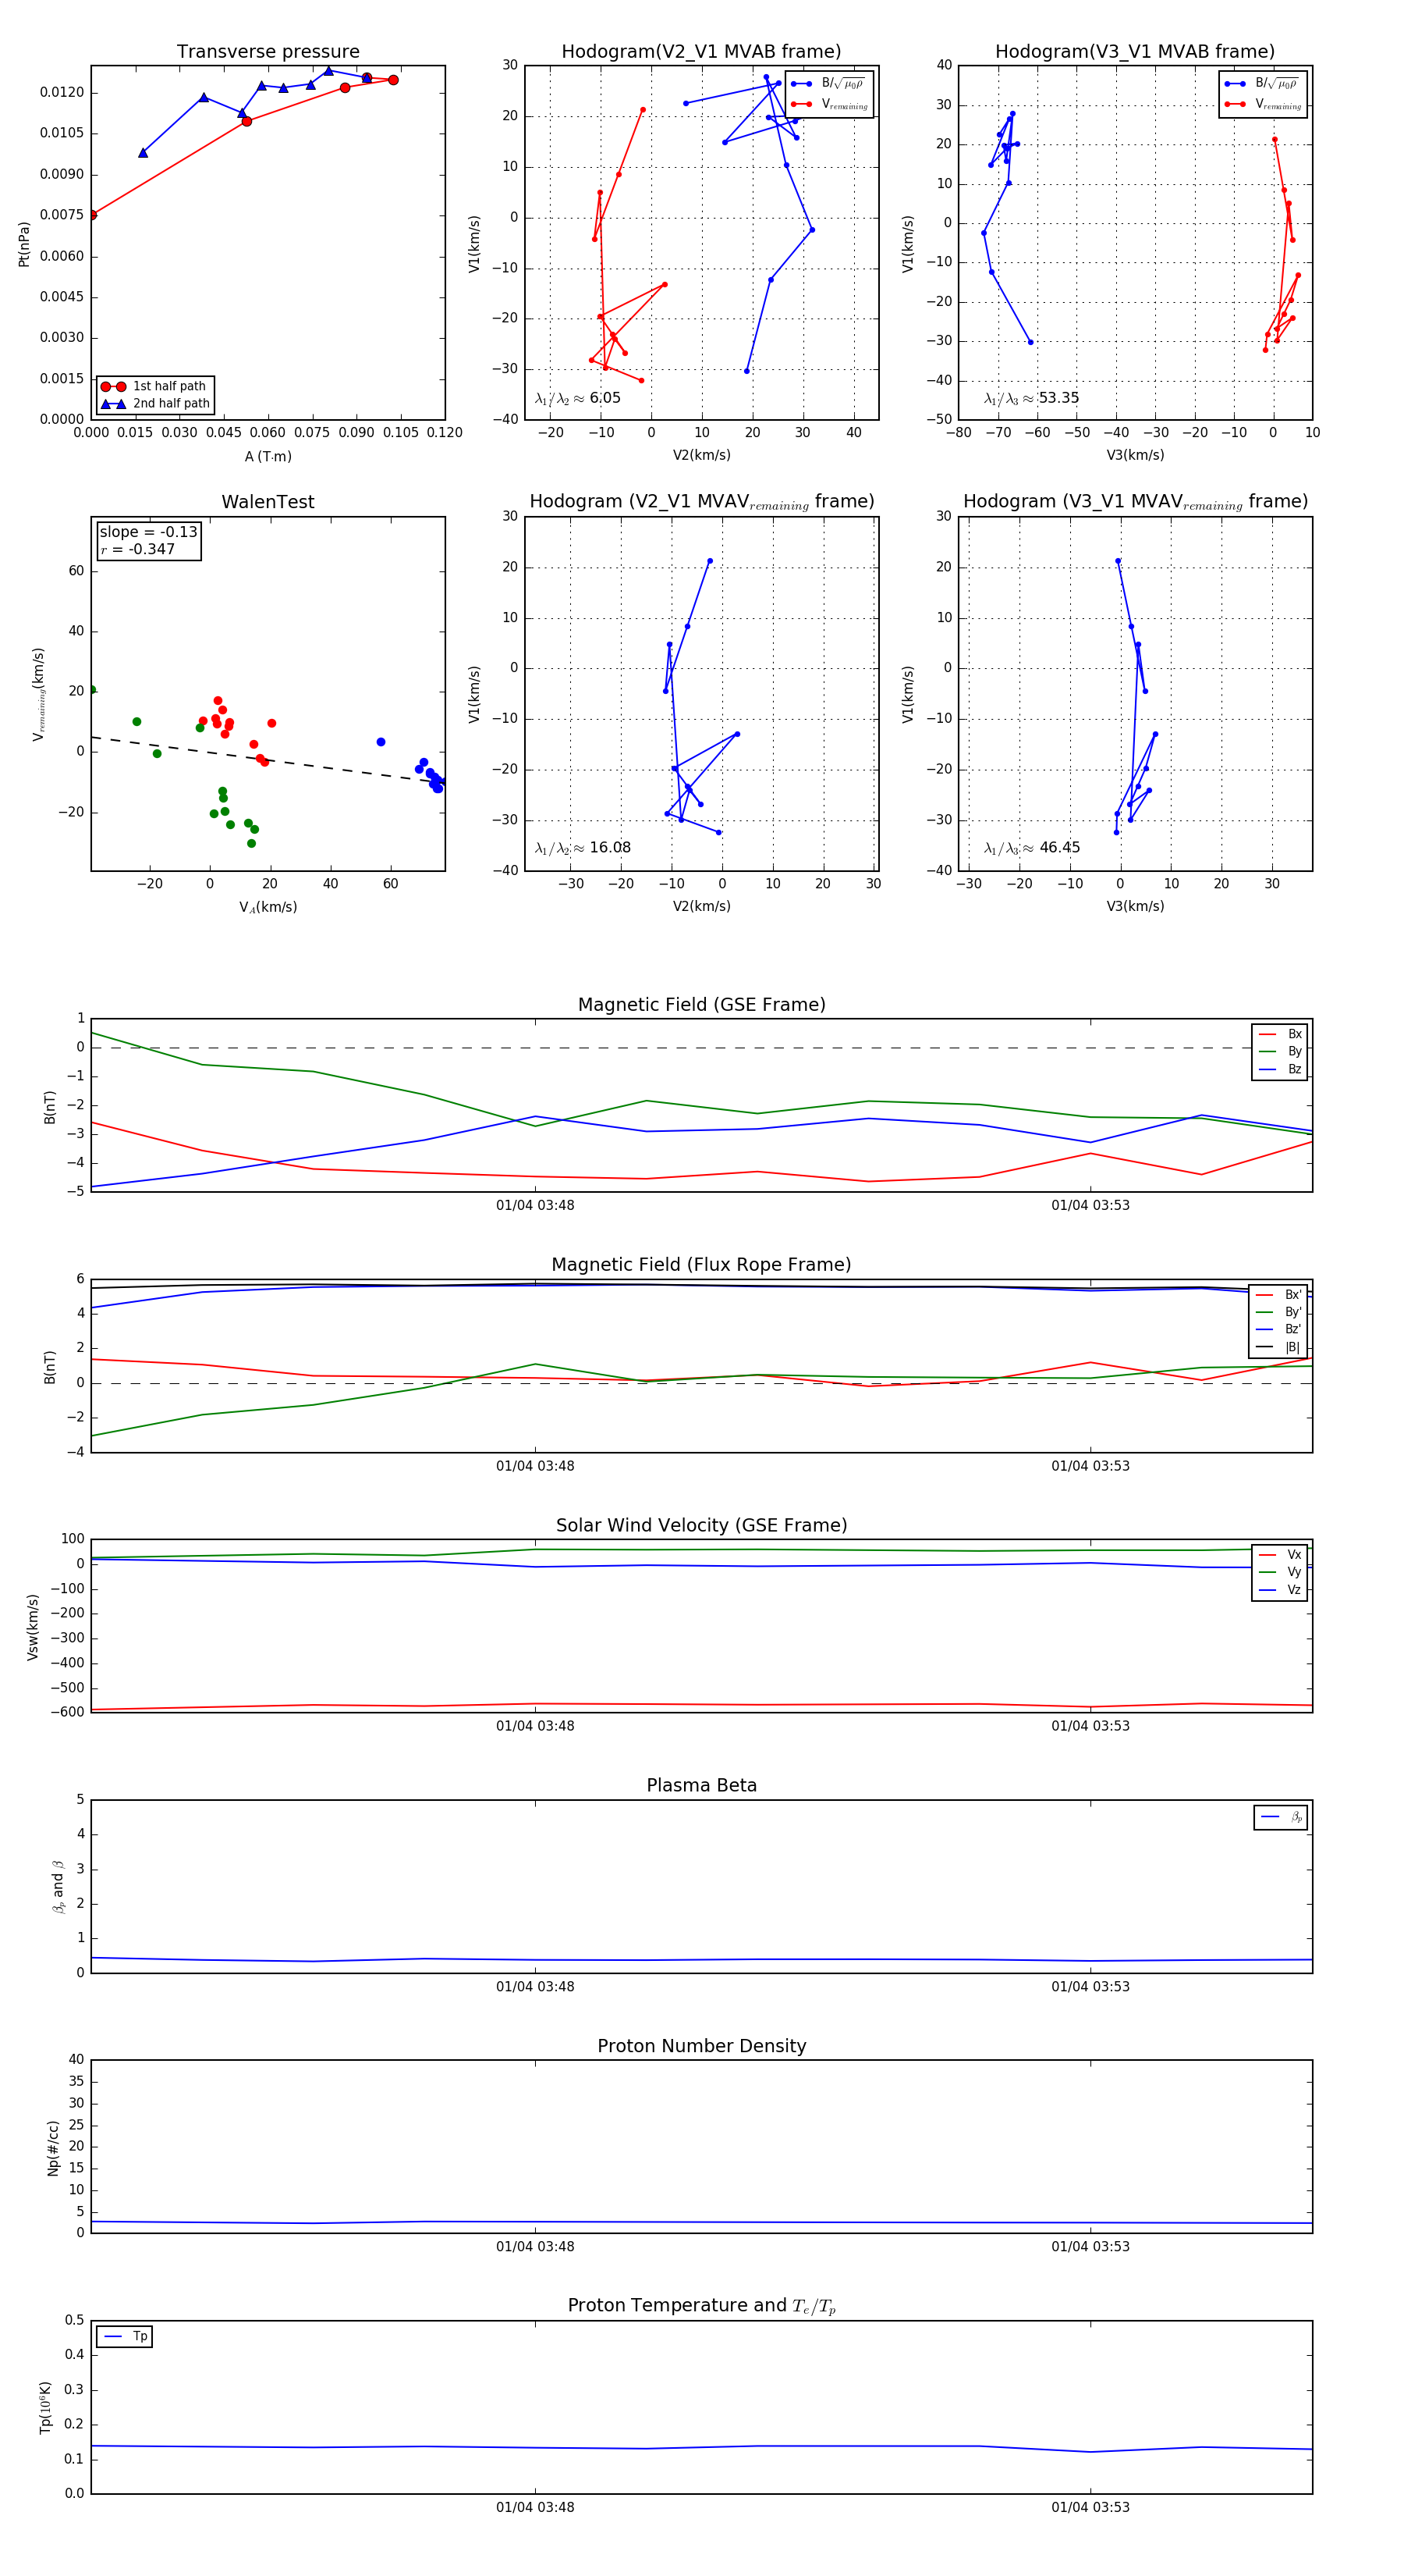This screenshot has width=1404, height=2576.
Task: Click the eigenvalue ratio '16.08' annotation
Action: click(583, 848)
